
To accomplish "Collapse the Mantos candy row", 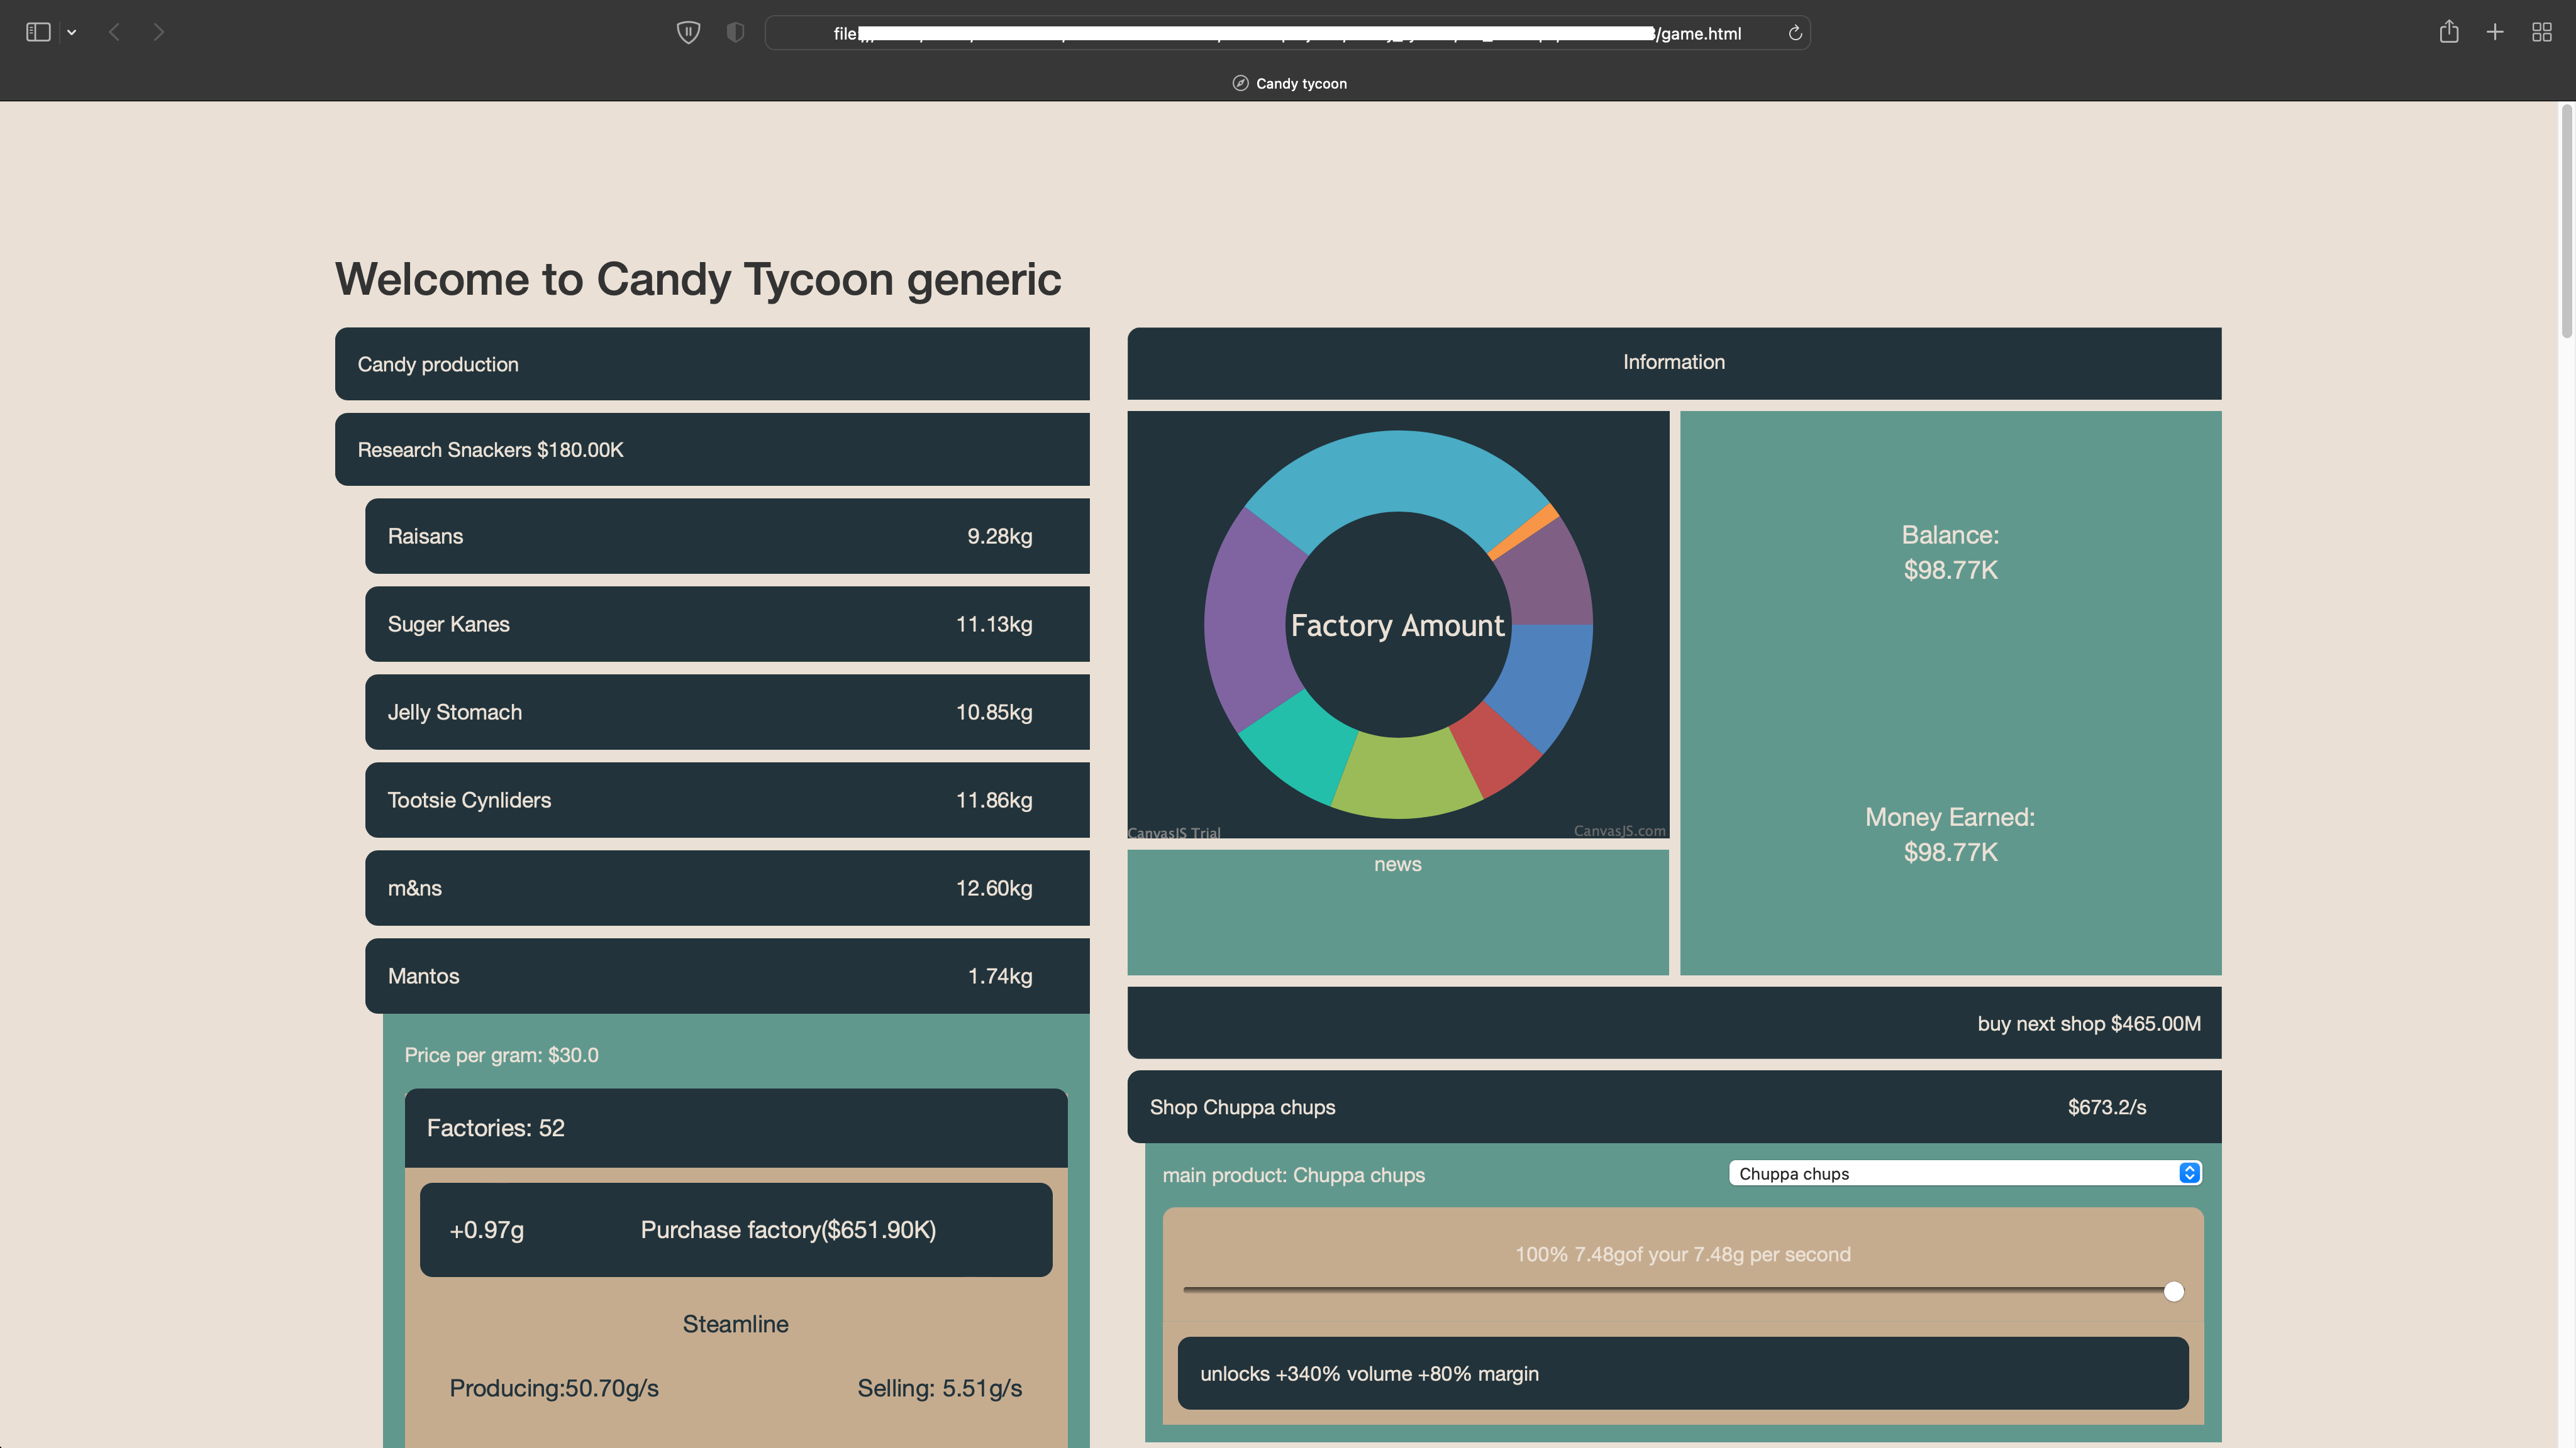I will point(727,975).
